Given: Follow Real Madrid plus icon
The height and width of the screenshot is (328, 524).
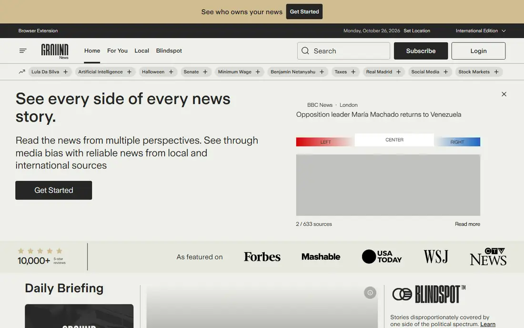Looking at the screenshot, I should pos(398,72).
